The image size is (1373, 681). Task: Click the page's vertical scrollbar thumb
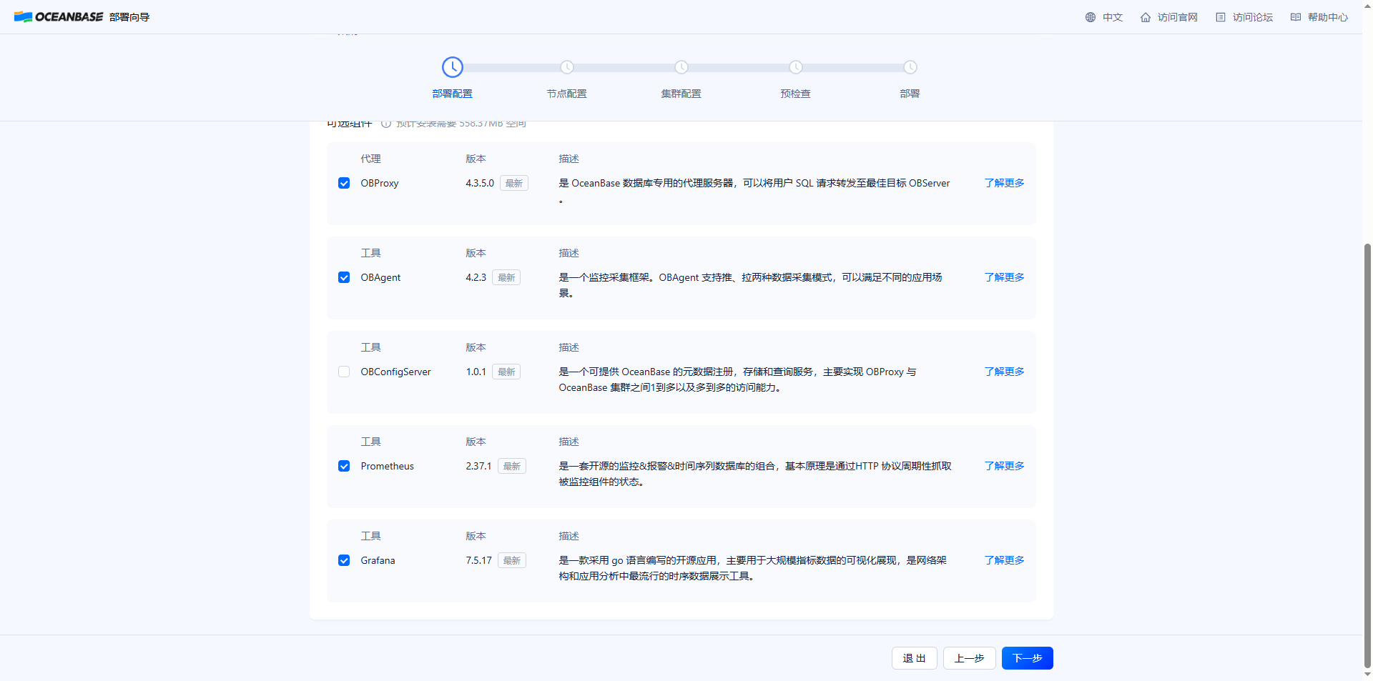click(1367, 454)
